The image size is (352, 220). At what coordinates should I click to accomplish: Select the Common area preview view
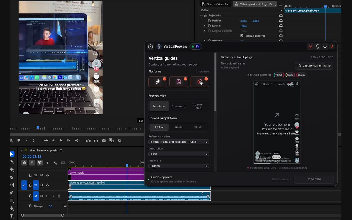coord(199,106)
